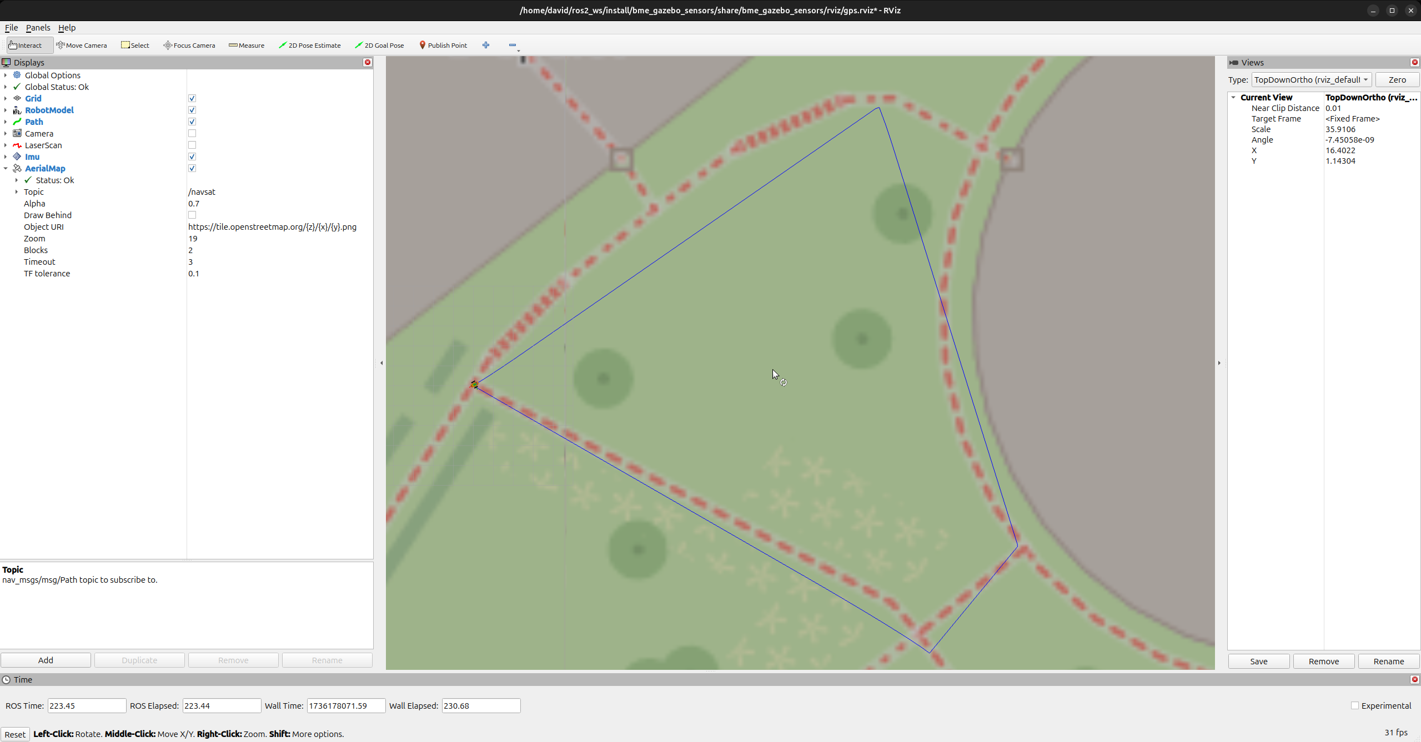This screenshot has width=1421, height=742.
Task: Enable the LaserScan display checkbox
Action: point(192,145)
